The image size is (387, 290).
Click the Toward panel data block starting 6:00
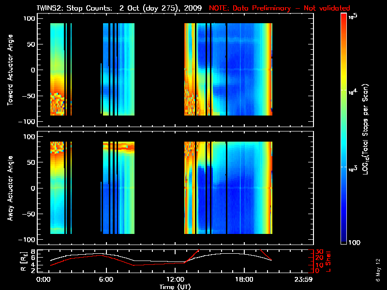point(119,69)
